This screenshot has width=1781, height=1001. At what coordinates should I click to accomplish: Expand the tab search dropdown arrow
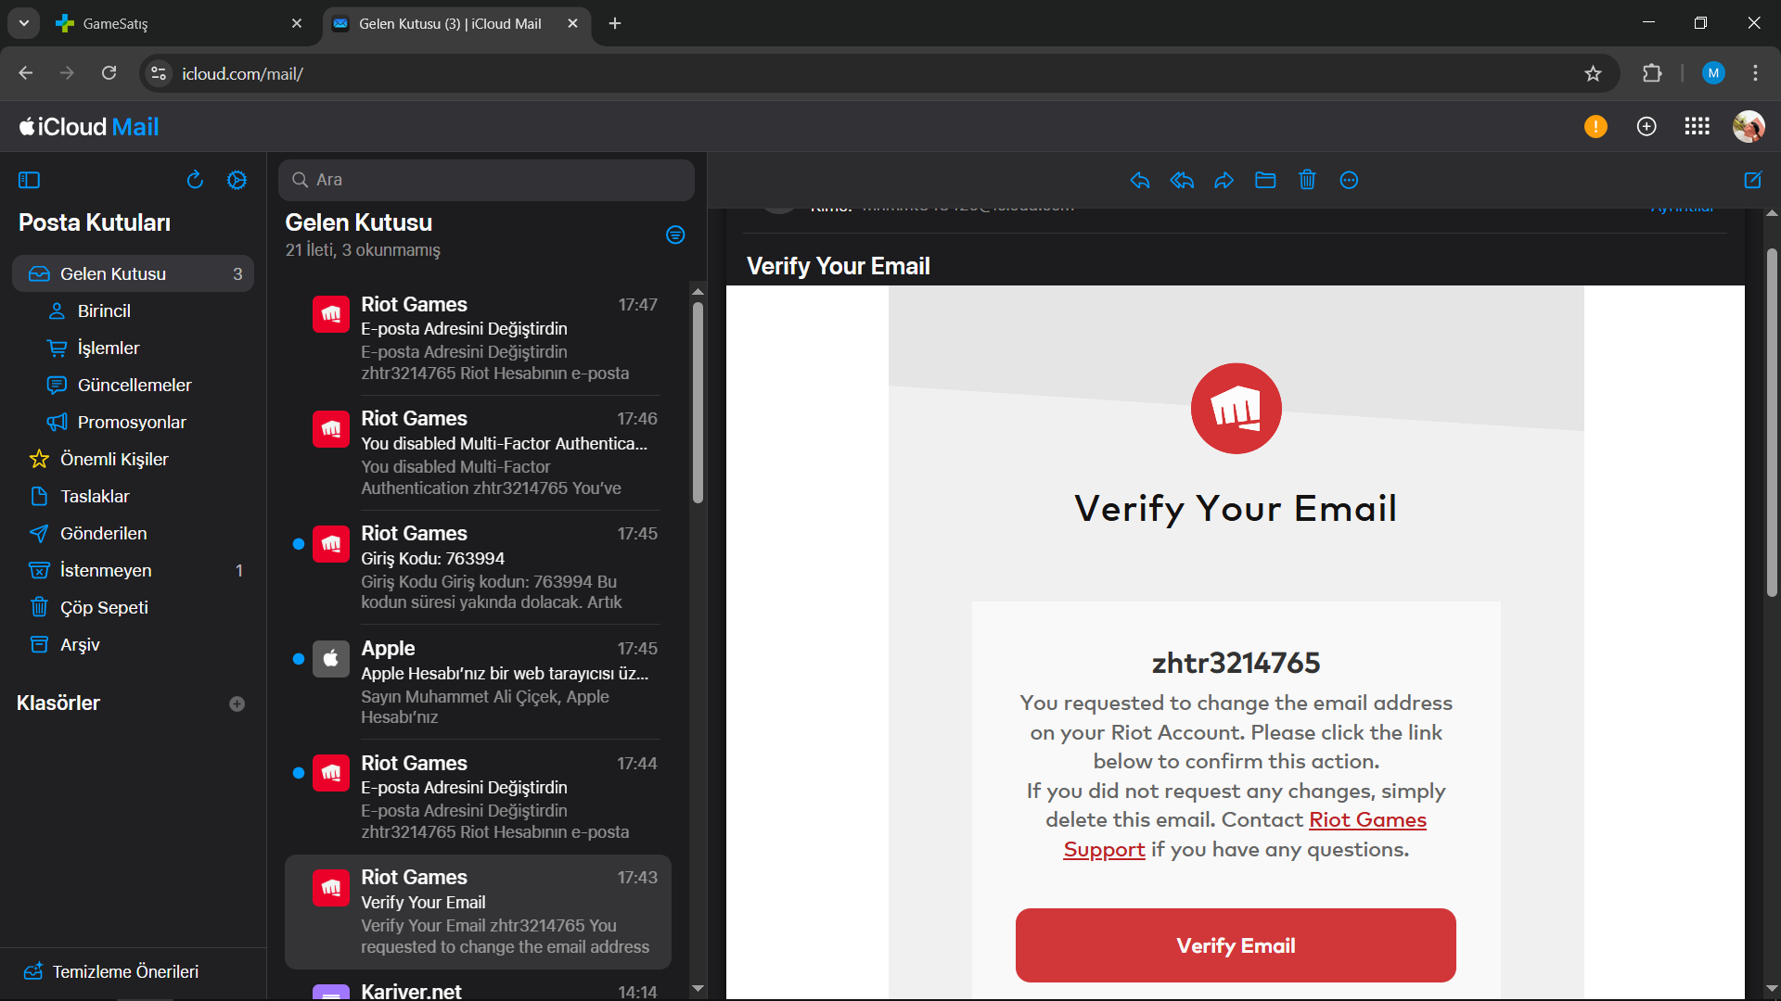coord(23,23)
